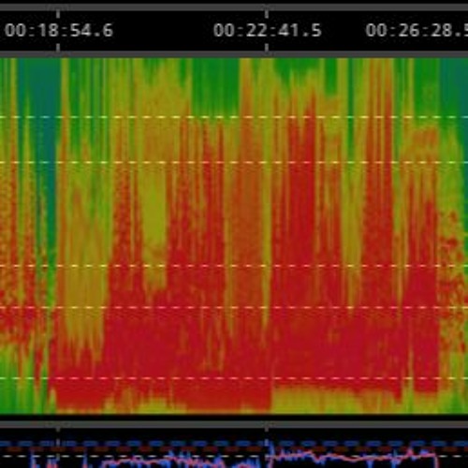Click the 00:26:28 timestamp label
The height and width of the screenshot is (468, 468).
click(417, 31)
